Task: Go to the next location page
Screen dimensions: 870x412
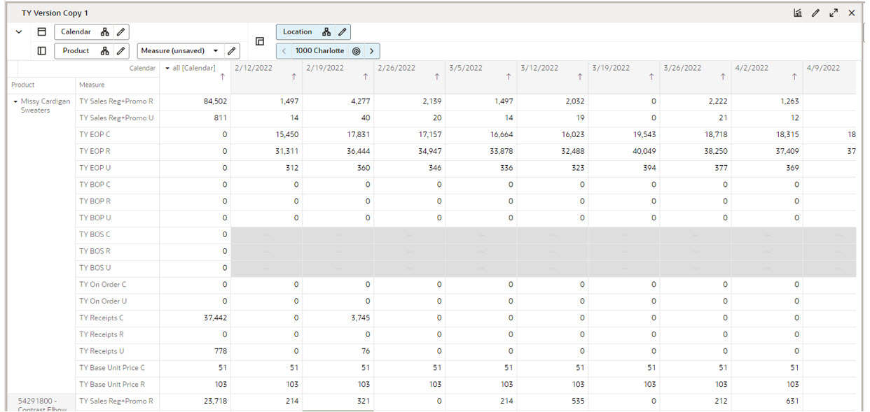Action: click(372, 51)
